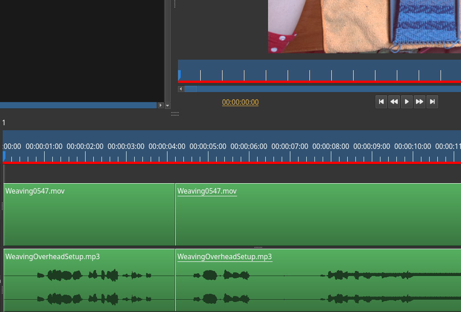Click the Skip to End transport icon
The height and width of the screenshot is (312, 461).
[x=432, y=102]
